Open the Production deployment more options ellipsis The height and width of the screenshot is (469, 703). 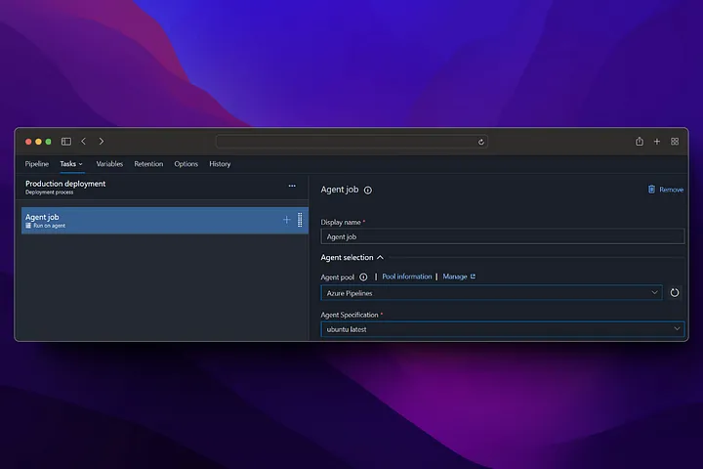[x=292, y=186]
